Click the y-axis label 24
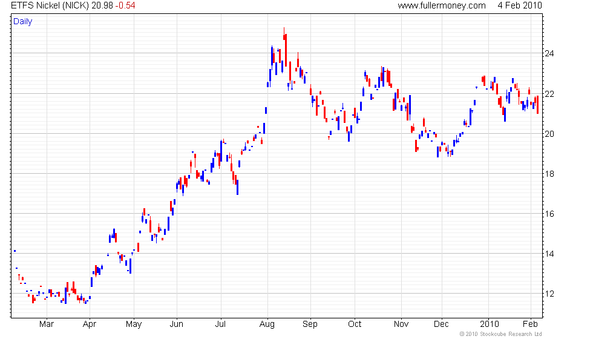Image resolution: width=593 pixels, height=339 pixels. [549, 53]
